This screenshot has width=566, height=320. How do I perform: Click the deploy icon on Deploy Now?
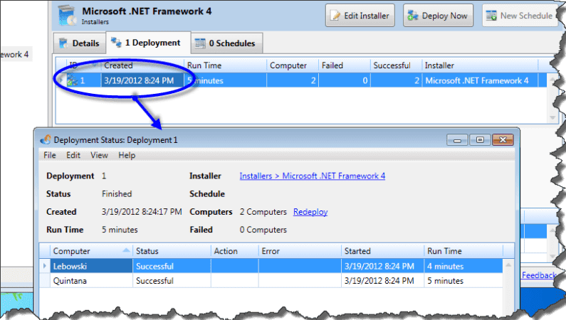(x=413, y=16)
